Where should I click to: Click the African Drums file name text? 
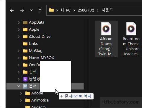[x=106, y=46]
